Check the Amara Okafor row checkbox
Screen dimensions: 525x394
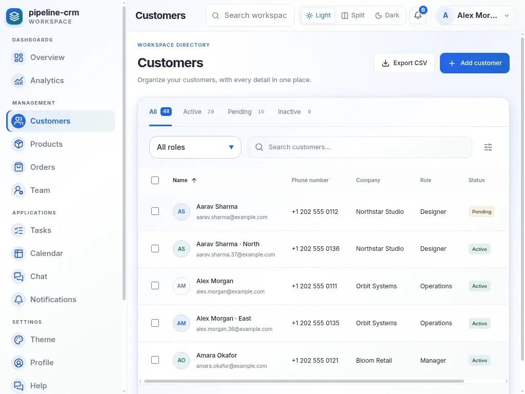(x=155, y=360)
